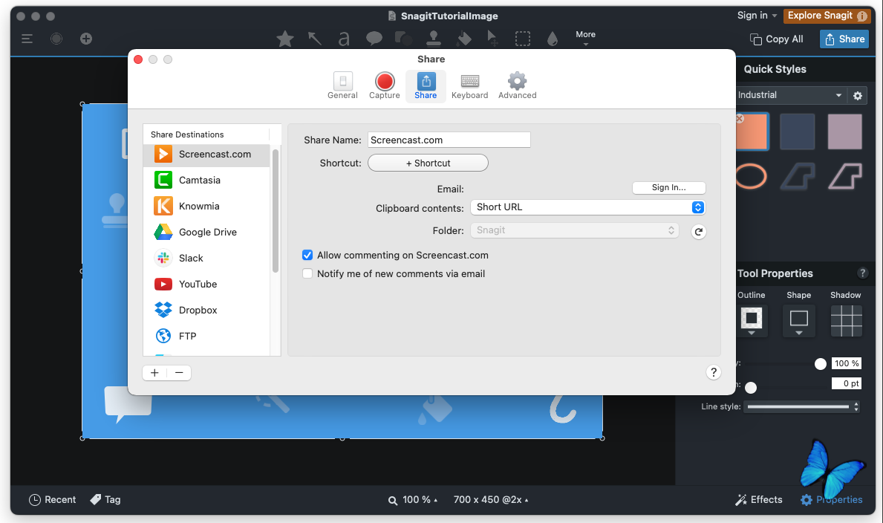Click the Share Name input field
This screenshot has width=883, height=523.
point(449,140)
